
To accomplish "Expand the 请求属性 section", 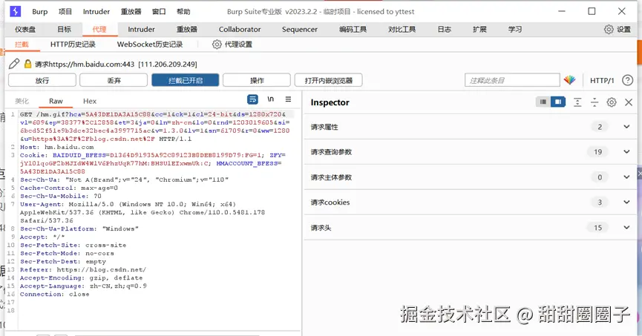I will click(x=471, y=127).
